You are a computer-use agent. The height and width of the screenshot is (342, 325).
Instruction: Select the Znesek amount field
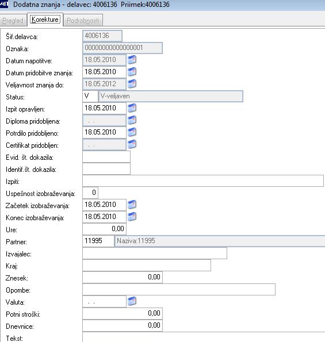(123, 278)
